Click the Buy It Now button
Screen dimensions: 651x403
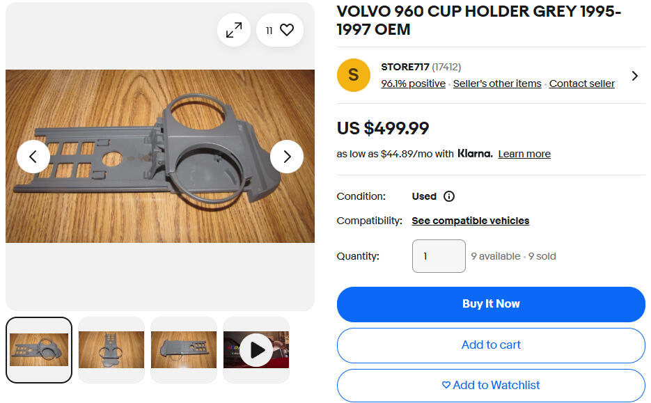coord(491,304)
